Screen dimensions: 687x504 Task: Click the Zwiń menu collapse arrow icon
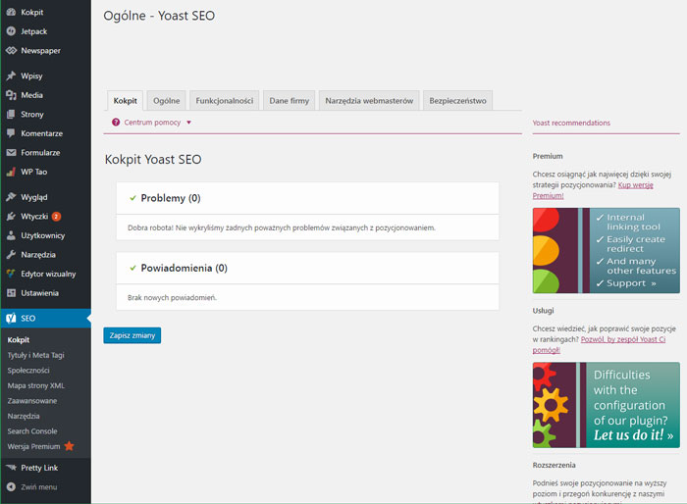pos(11,487)
